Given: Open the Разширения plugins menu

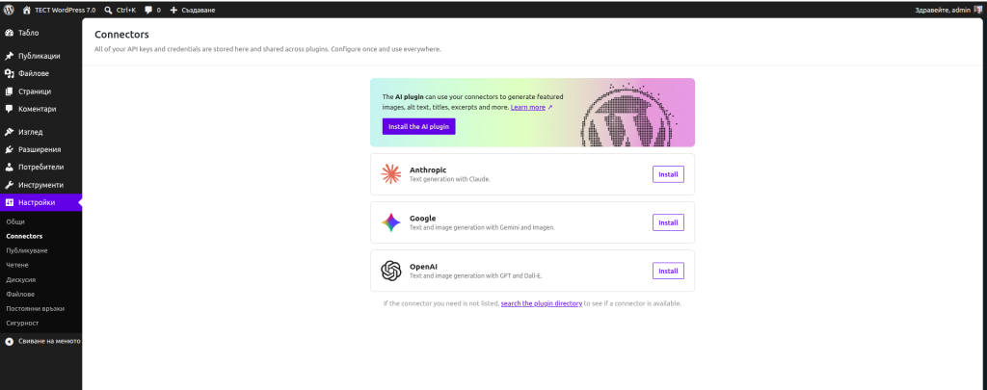Looking at the screenshot, I should coord(40,149).
